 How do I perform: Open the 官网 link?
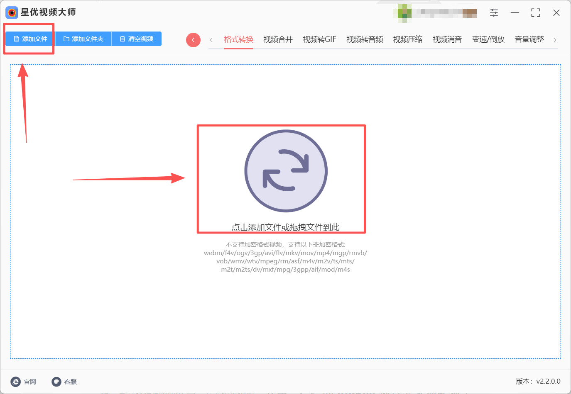click(24, 382)
